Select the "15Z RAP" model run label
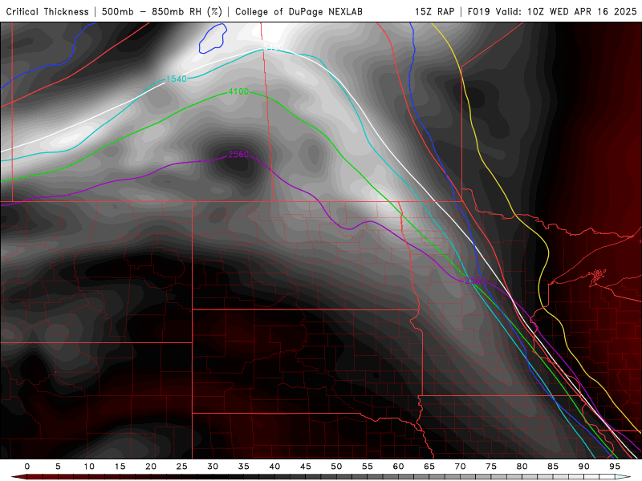 click(434, 12)
